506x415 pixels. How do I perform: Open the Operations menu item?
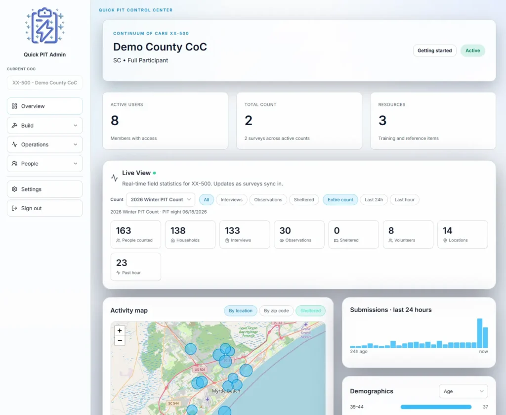point(44,144)
